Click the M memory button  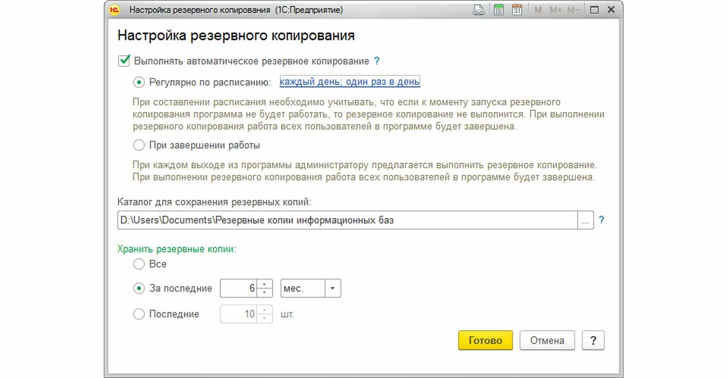(x=538, y=10)
